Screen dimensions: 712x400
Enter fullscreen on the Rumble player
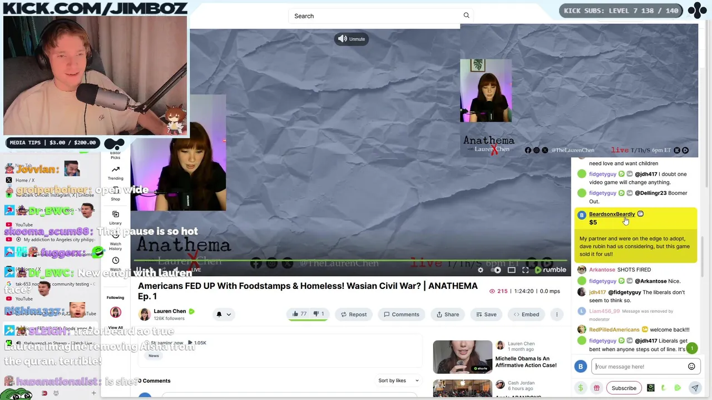(x=525, y=270)
